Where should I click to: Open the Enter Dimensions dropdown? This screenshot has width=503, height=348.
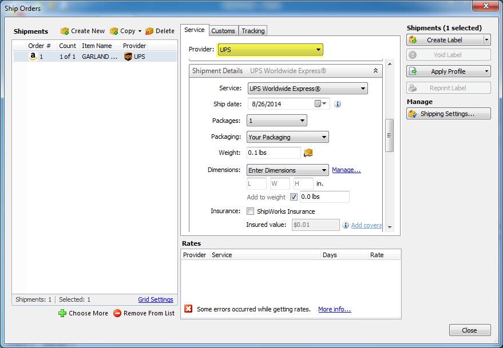(x=288, y=170)
